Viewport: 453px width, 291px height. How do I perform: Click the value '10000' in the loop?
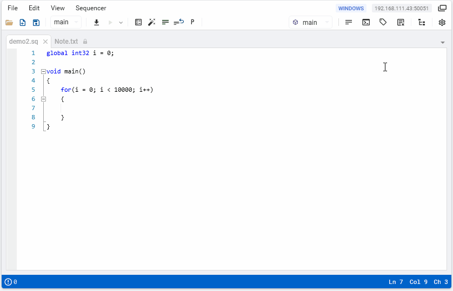123,90
